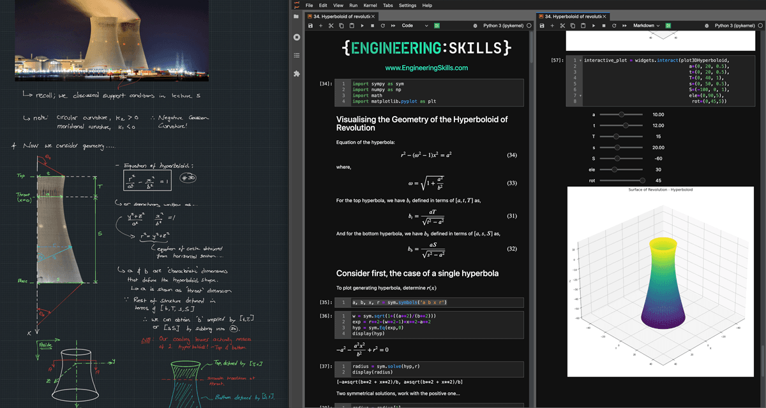Restart the kernel using the refresh icon
The width and height of the screenshot is (766, 408).
pyautogui.click(x=382, y=25)
